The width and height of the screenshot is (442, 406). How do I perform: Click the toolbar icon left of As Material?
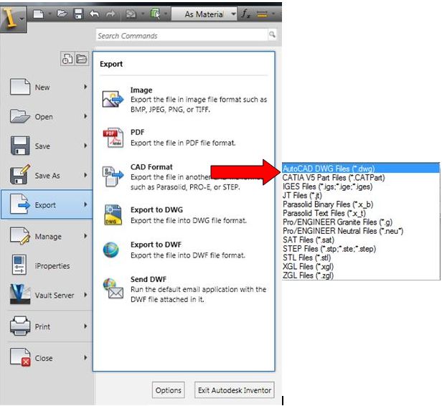(x=155, y=14)
